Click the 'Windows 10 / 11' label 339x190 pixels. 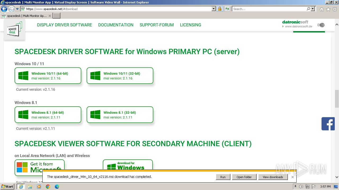(29, 64)
